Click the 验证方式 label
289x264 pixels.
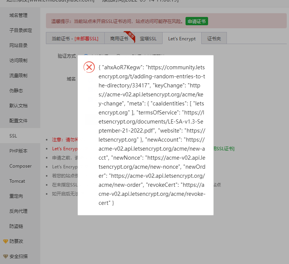pos(67,56)
